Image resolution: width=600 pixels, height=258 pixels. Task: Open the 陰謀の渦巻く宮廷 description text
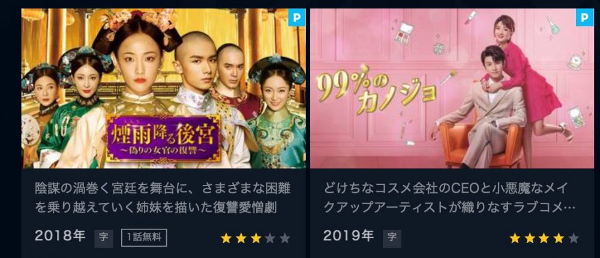[x=163, y=198]
